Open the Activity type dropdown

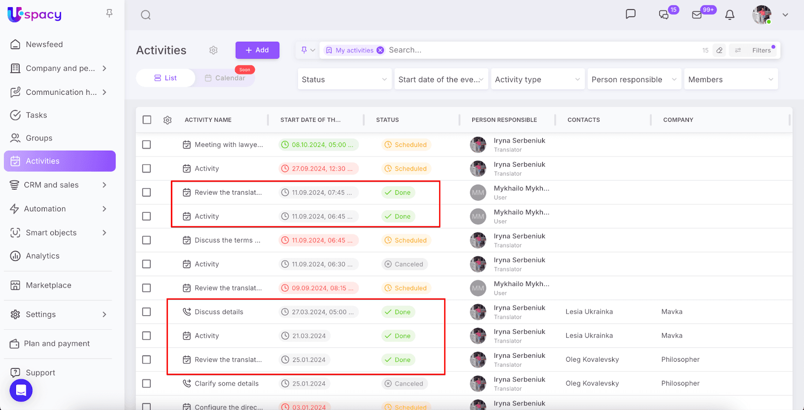point(537,79)
